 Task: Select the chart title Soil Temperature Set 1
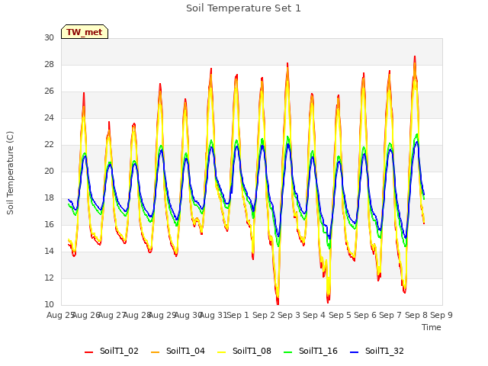[243, 8]
